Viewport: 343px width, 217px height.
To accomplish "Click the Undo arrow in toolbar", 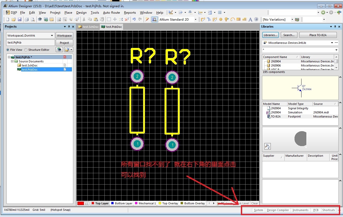I will click(x=134, y=19).
